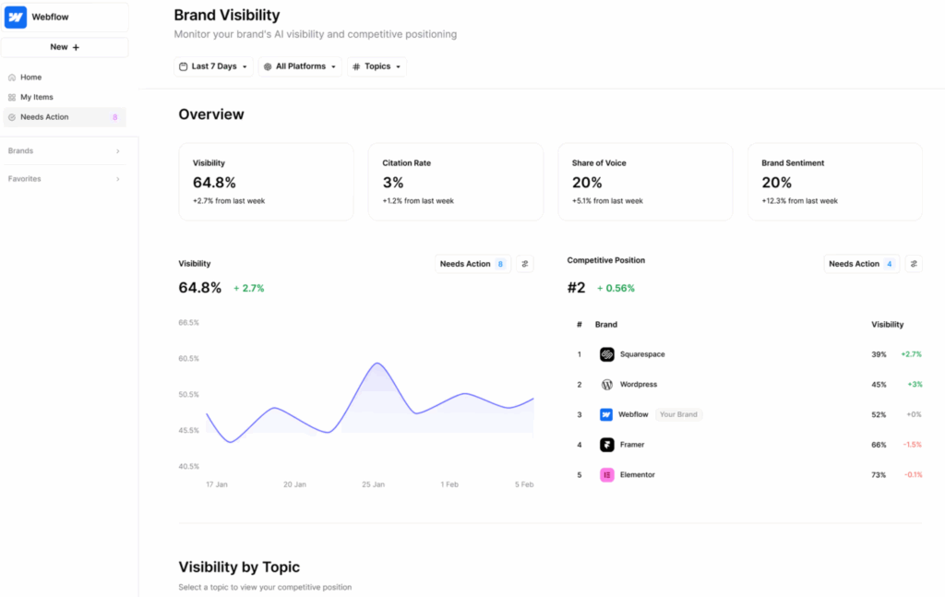Toggle the Needs Action filter on Visibility chart

pos(472,263)
